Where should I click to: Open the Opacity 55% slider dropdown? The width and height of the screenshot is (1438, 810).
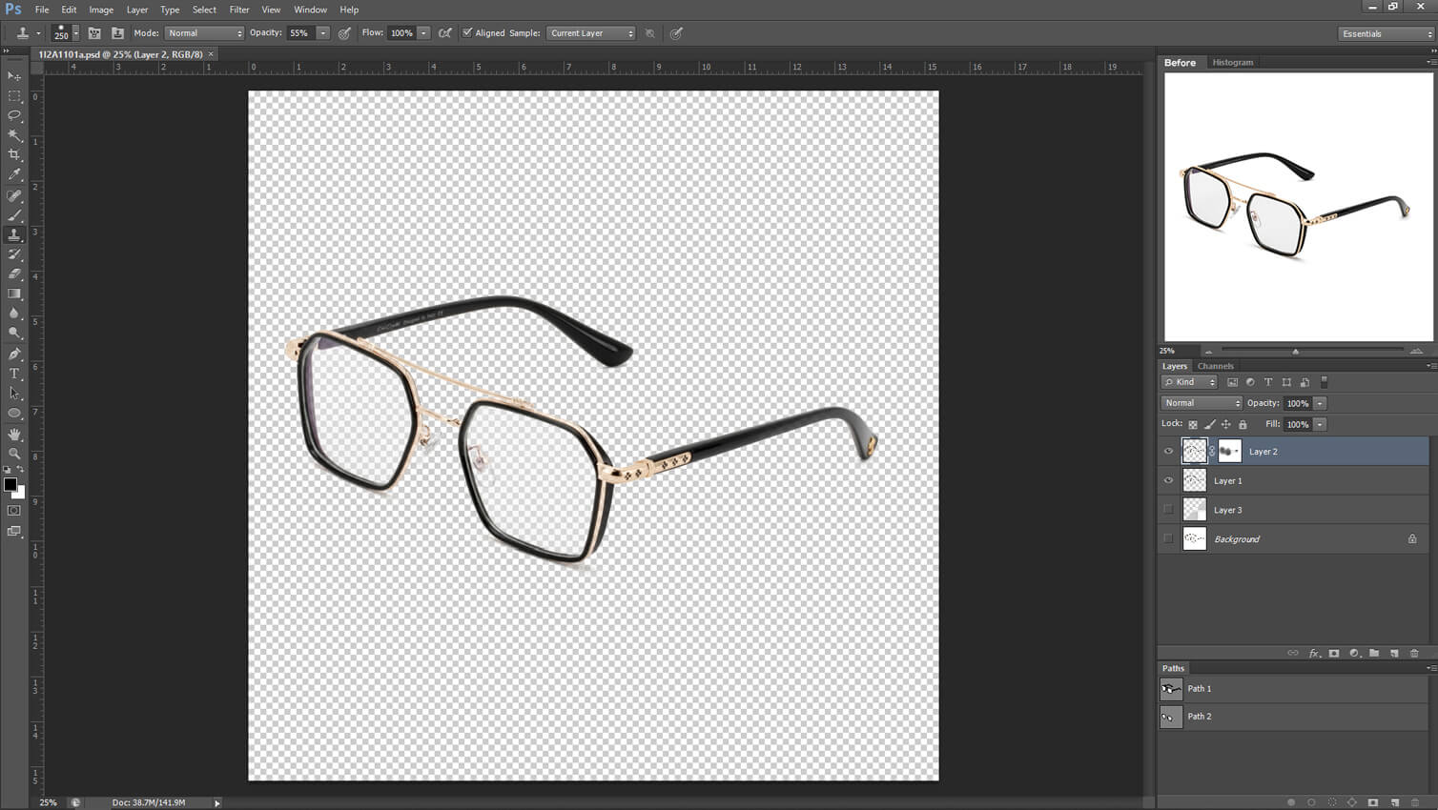323,33
